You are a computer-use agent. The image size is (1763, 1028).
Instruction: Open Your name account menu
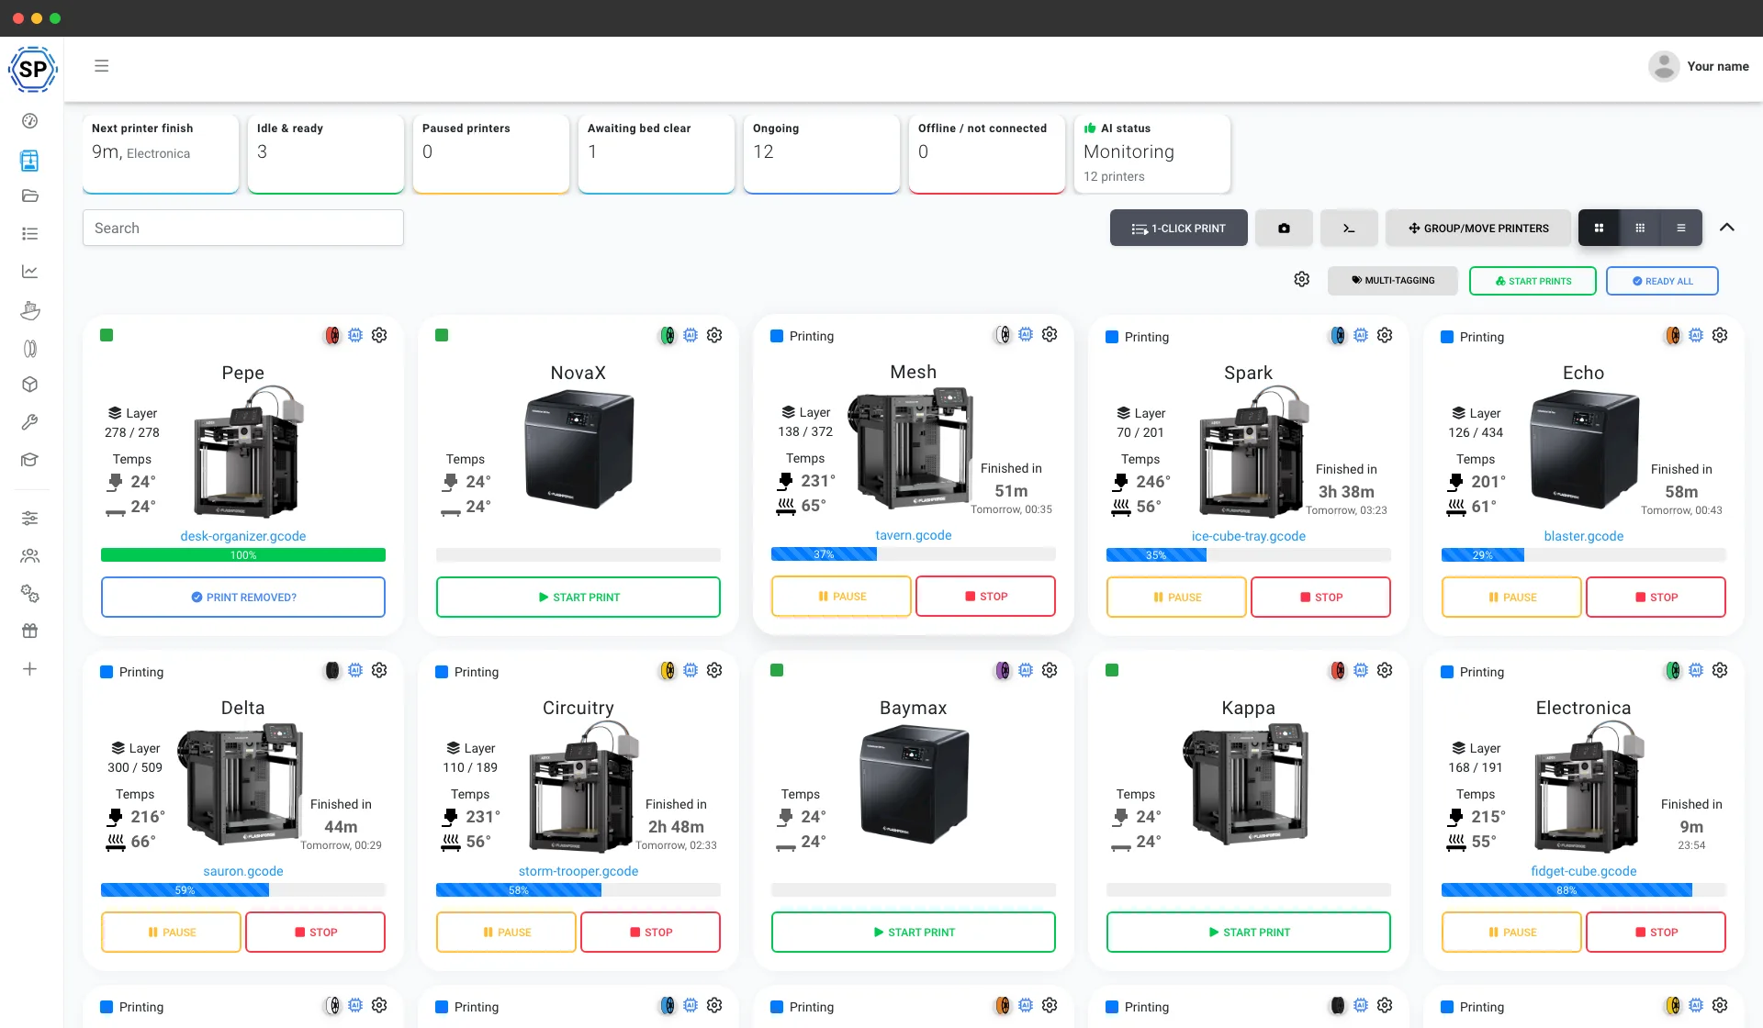1699,66
